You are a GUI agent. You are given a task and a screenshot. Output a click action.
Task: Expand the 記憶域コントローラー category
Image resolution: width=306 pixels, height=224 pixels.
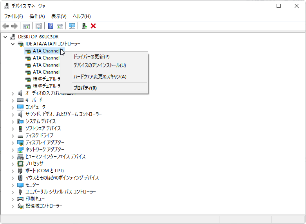coord(13,206)
